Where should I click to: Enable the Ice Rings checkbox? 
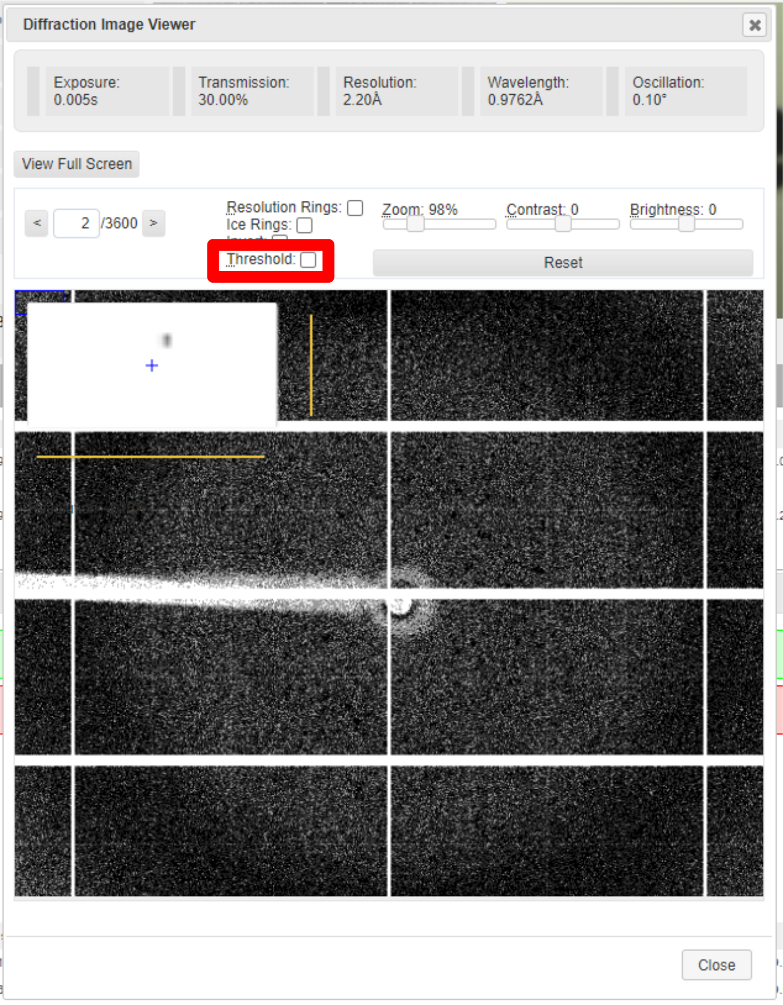click(305, 225)
